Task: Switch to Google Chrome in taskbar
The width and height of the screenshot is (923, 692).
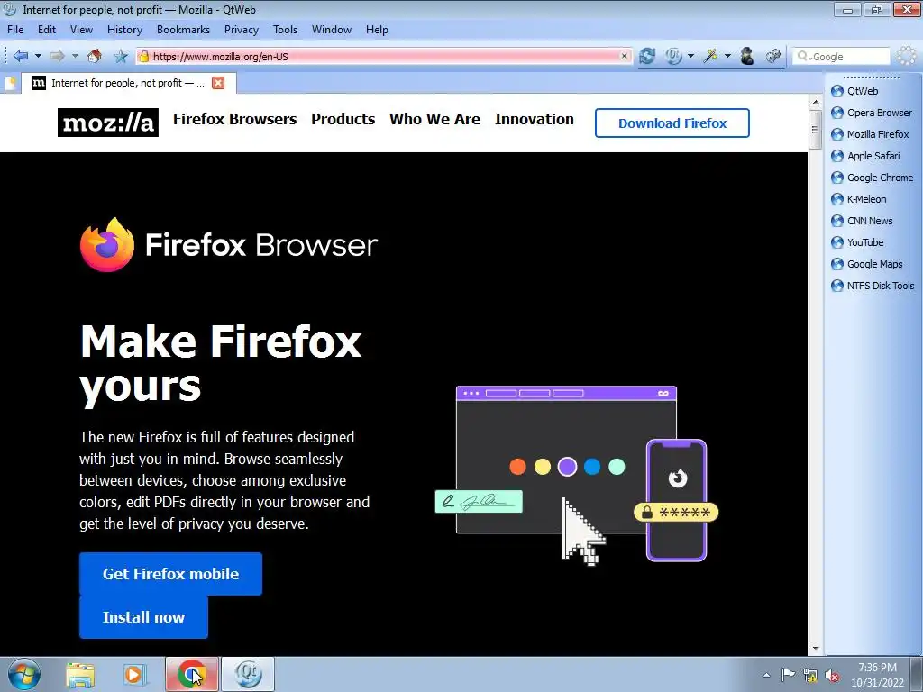Action: coord(191,674)
